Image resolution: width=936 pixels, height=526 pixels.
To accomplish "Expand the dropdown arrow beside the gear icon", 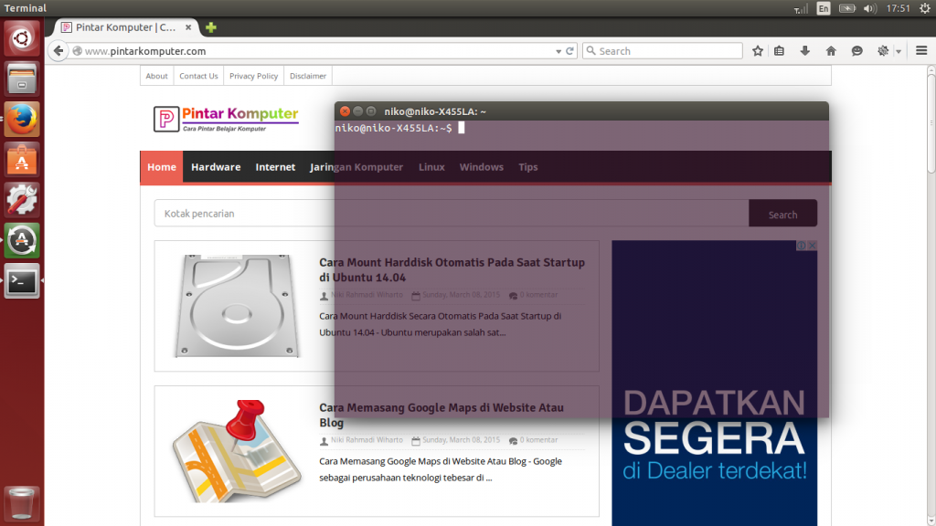I will [899, 51].
